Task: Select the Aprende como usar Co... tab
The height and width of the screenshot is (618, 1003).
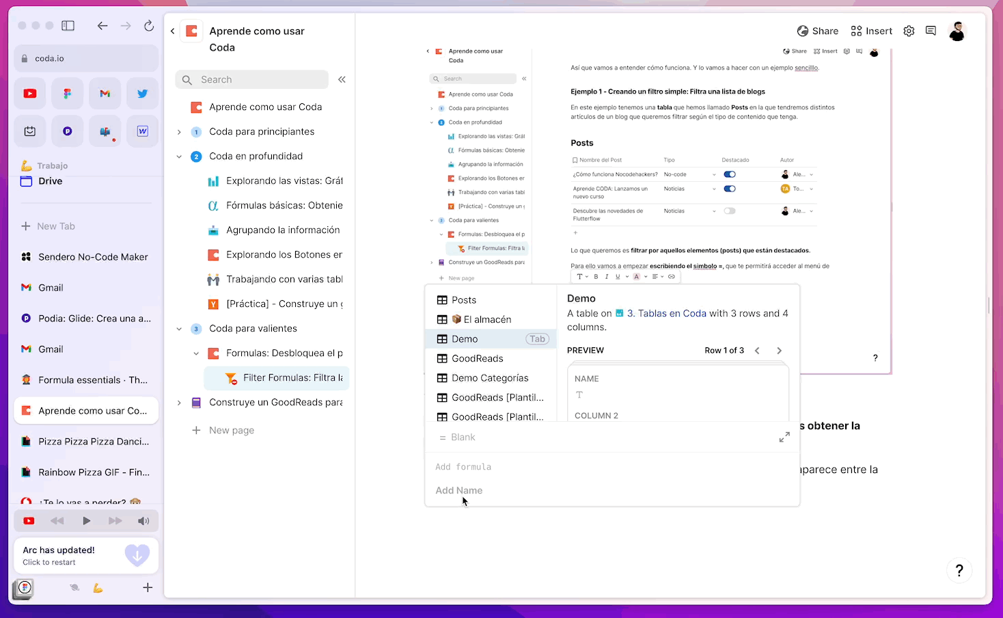Action: [x=86, y=411]
